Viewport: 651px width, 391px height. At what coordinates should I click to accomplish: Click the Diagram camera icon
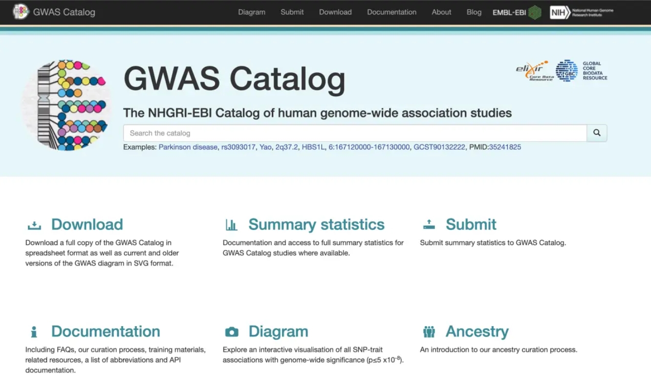point(232,332)
